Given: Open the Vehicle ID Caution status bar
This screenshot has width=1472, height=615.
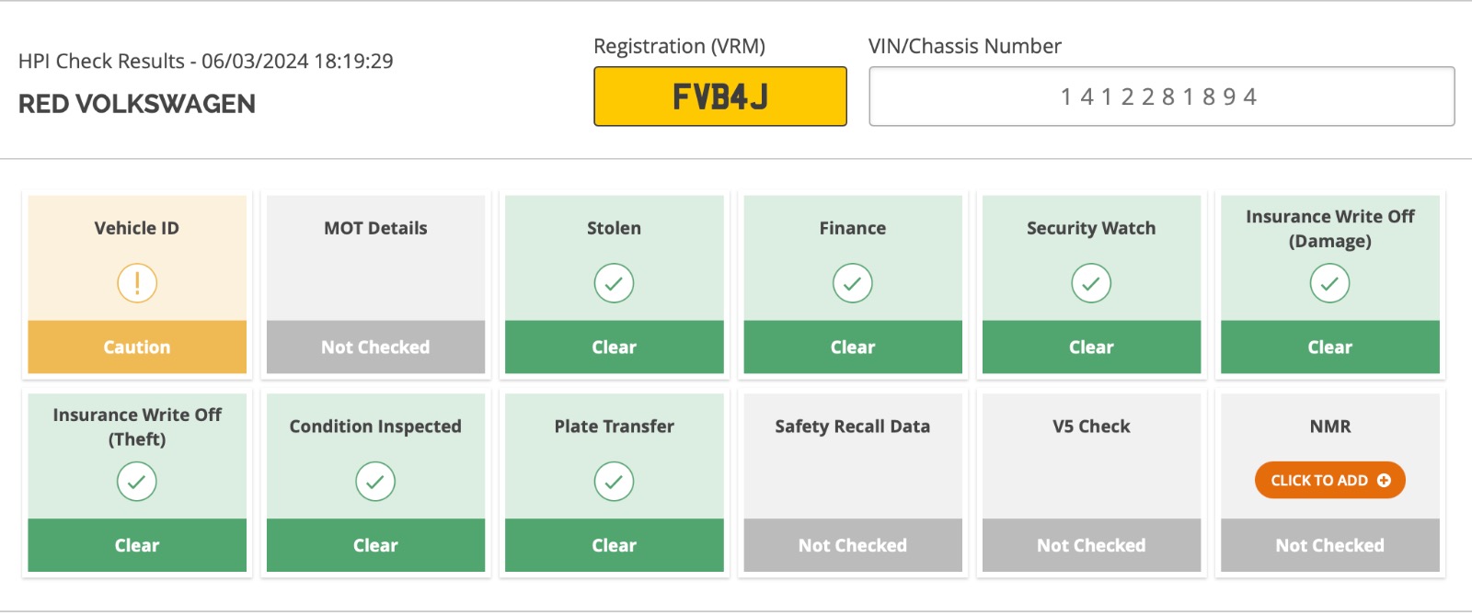Looking at the screenshot, I should pyautogui.click(x=137, y=347).
